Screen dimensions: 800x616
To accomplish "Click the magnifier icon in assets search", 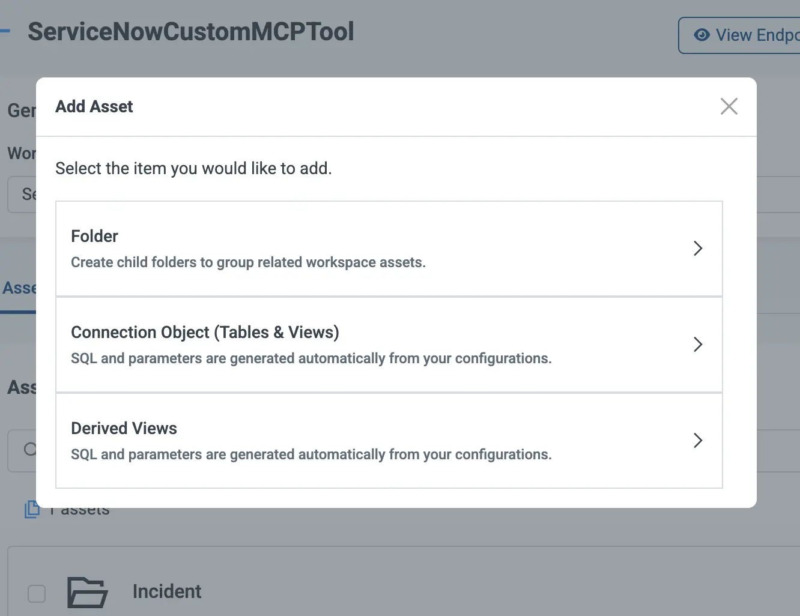I will point(29,449).
